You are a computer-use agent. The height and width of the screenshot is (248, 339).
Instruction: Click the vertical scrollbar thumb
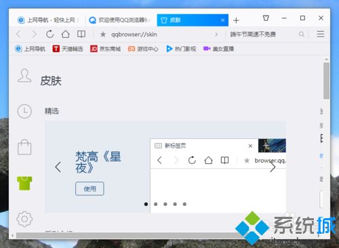(326, 81)
